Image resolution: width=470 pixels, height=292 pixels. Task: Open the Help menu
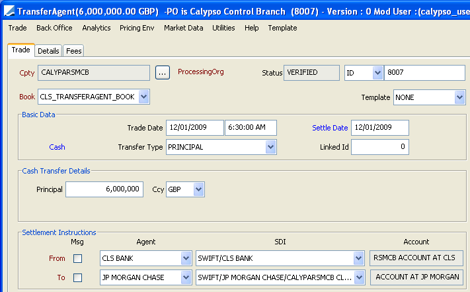[251, 28]
